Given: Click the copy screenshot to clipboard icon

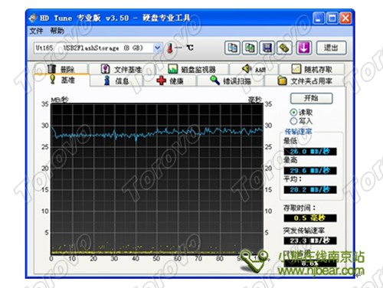Looking at the screenshot, I should [250, 47].
